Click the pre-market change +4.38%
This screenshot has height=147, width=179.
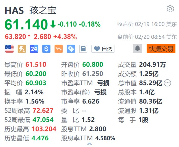(x=65, y=37)
